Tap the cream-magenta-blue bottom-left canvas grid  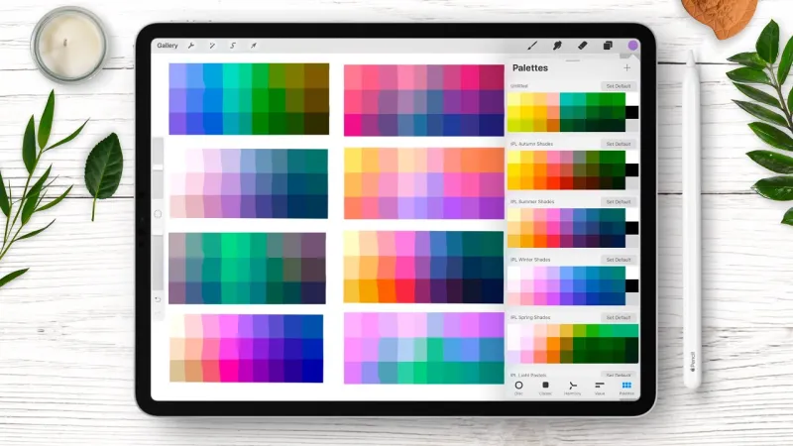pyautogui.click(x=246, y=349)
